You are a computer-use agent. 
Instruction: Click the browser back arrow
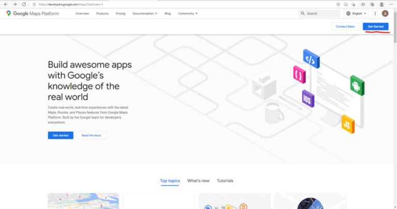coord(5,4)
